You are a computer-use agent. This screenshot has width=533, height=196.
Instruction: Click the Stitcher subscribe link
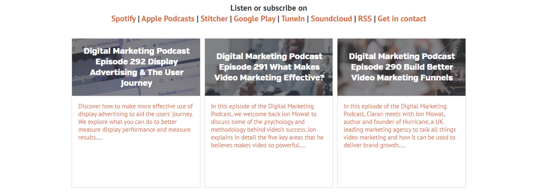coord(214,19)
